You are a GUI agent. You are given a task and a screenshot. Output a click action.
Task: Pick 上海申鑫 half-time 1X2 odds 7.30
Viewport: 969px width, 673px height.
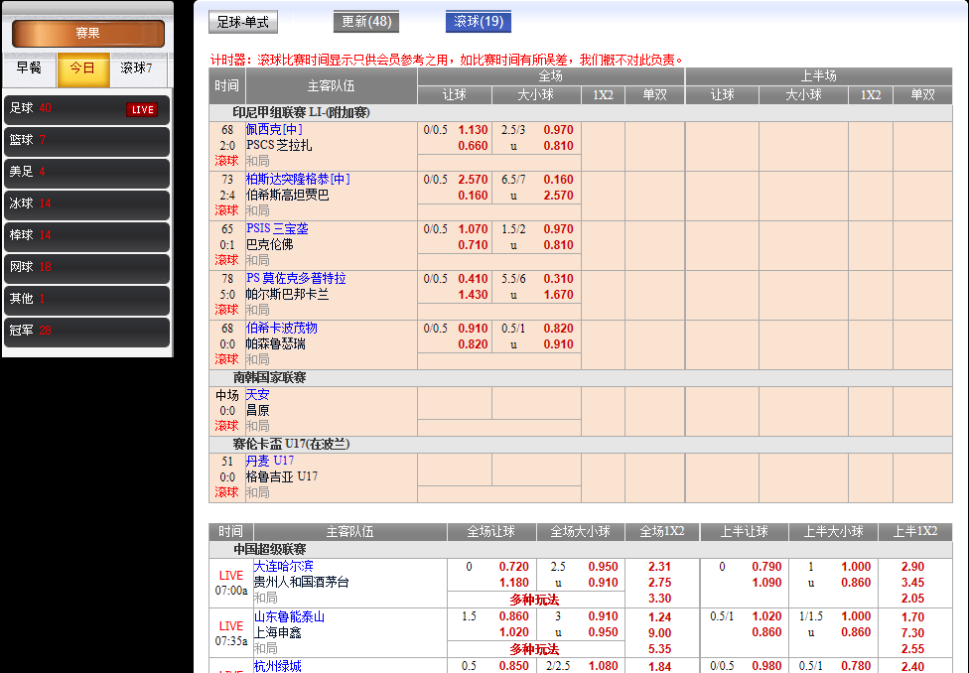[x=912, y=633]
